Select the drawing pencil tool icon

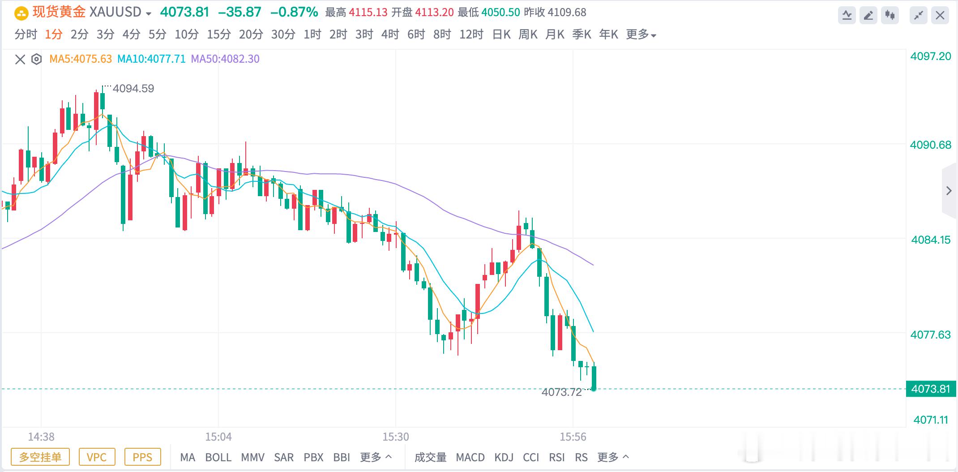868,16
